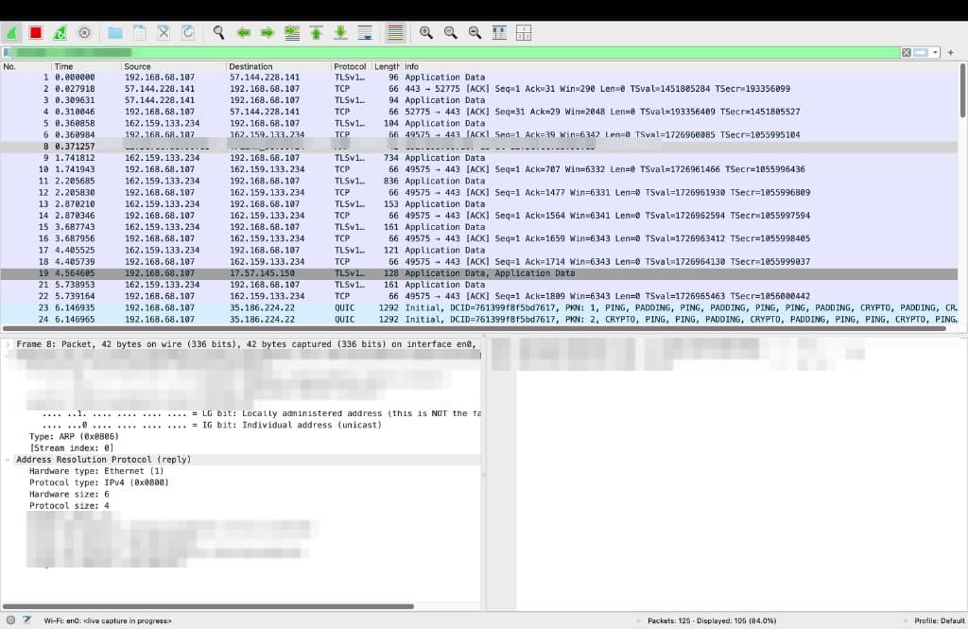Select packet 13 at time 2.870210
This screenshot has height=629, width=968.
click(479, 204)
